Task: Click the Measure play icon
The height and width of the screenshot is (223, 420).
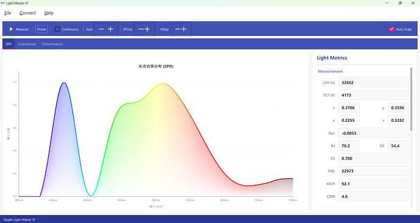Action: [x=11, y=29]
